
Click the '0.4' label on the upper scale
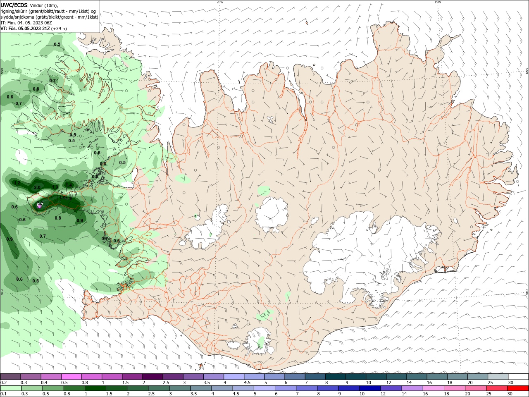(x=44, y=383)
